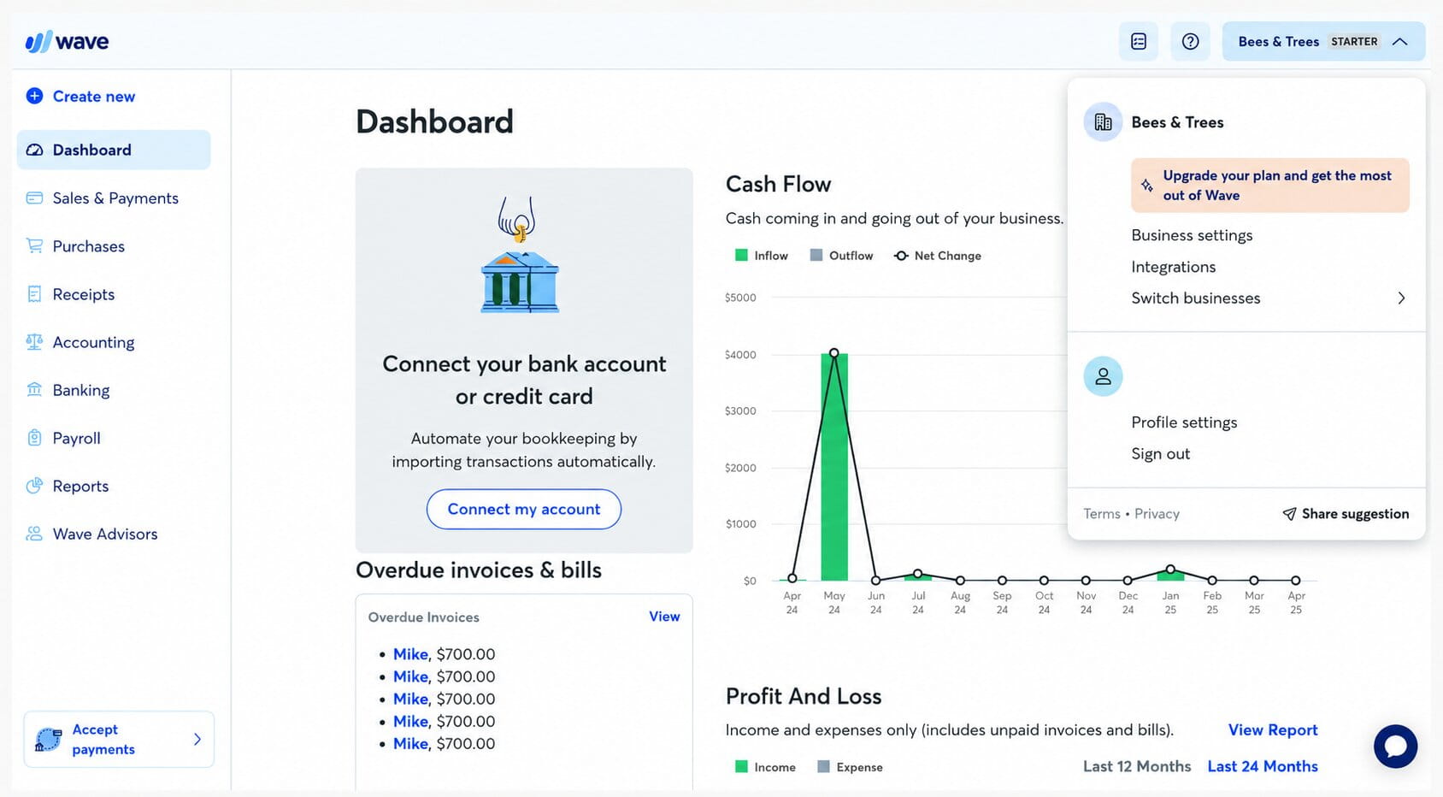Toggle the Expense legend item

(850, 767)
